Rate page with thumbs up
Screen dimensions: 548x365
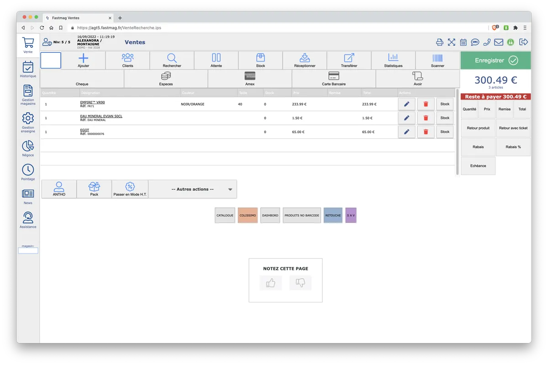pyautogui.click(x=271, y=283)
